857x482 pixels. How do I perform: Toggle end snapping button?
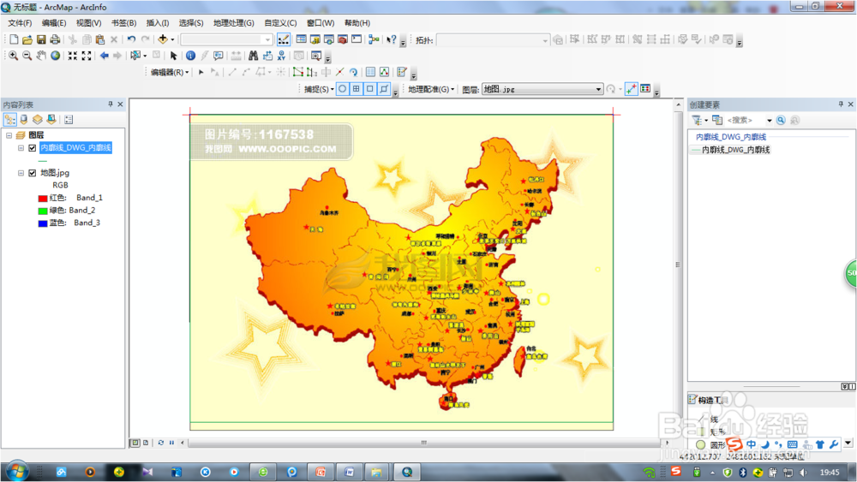coord(357,89)
